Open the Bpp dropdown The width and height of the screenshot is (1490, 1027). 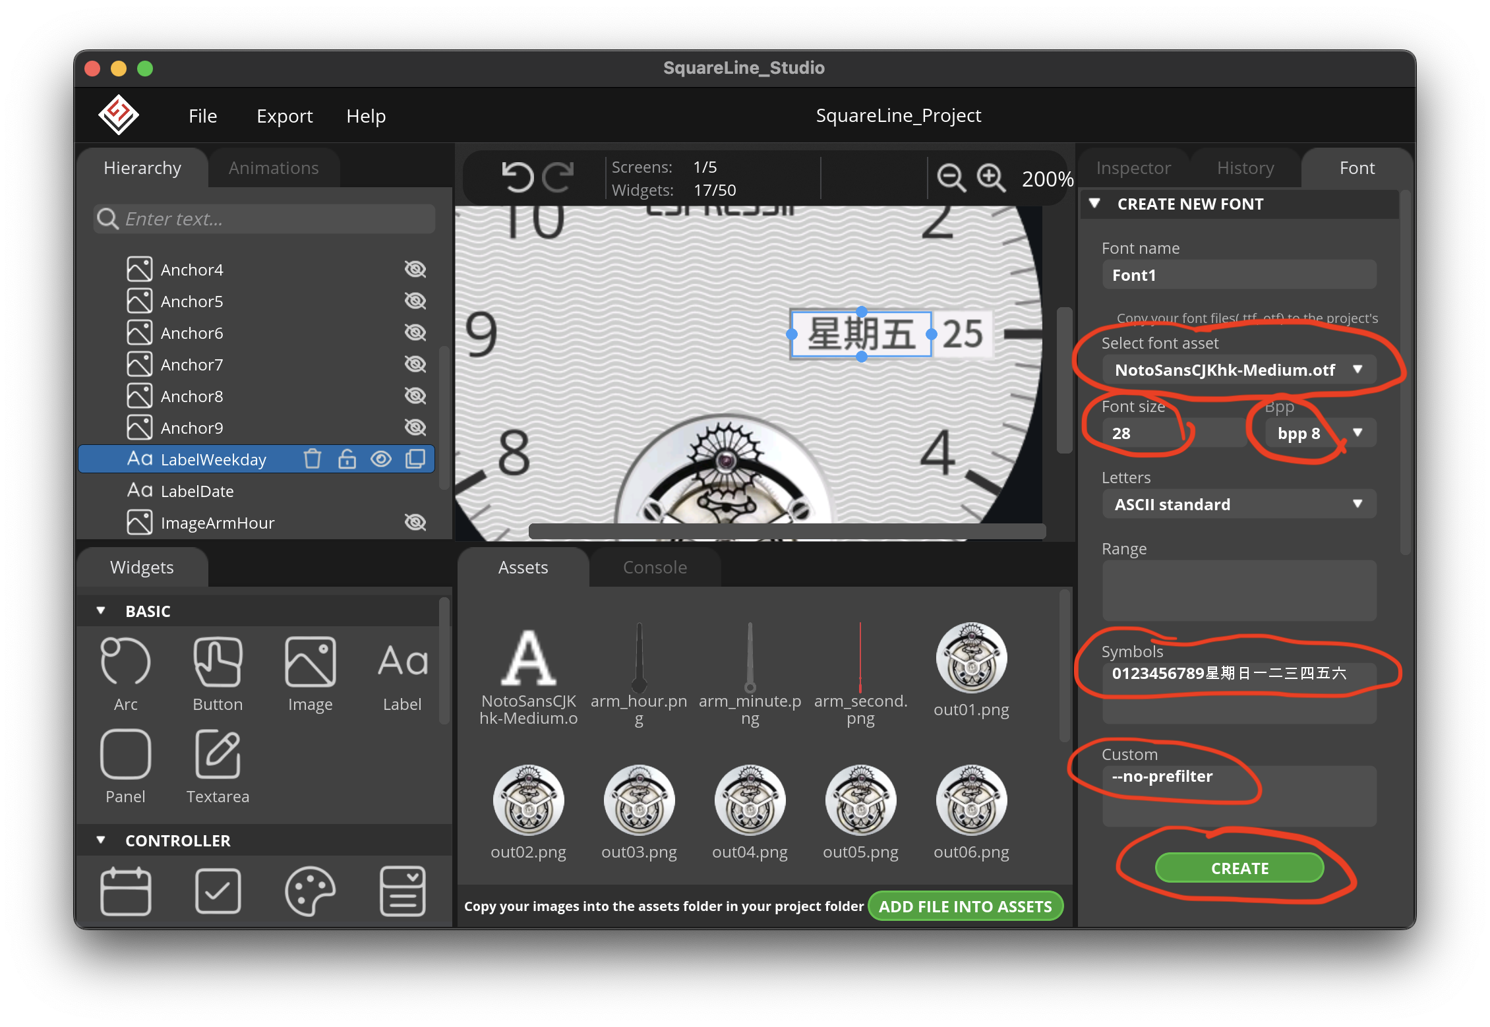click(x=1320, y=433)
